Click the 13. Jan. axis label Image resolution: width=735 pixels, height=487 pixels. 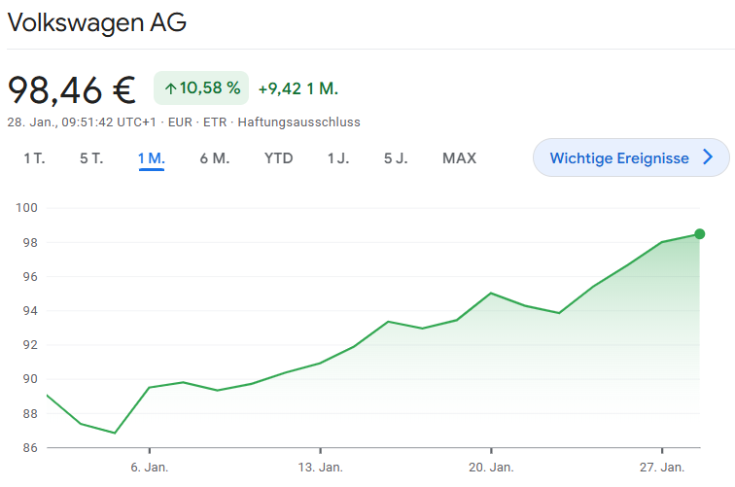321,468
